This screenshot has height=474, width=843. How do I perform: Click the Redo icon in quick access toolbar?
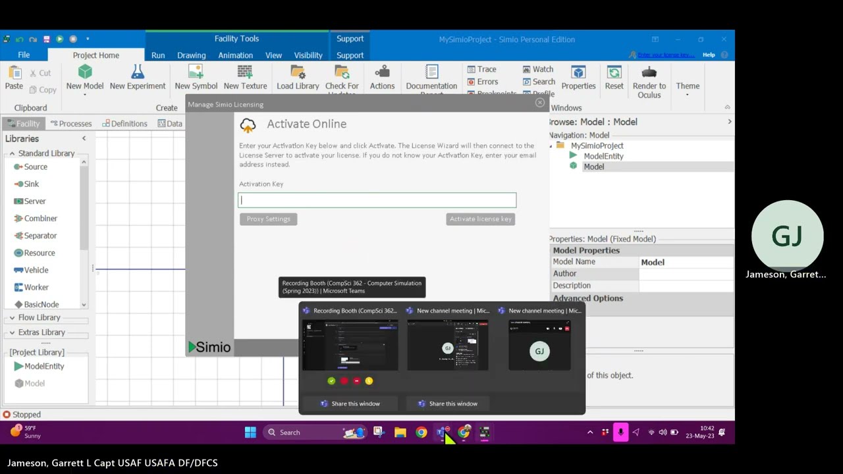click(33, 39)
